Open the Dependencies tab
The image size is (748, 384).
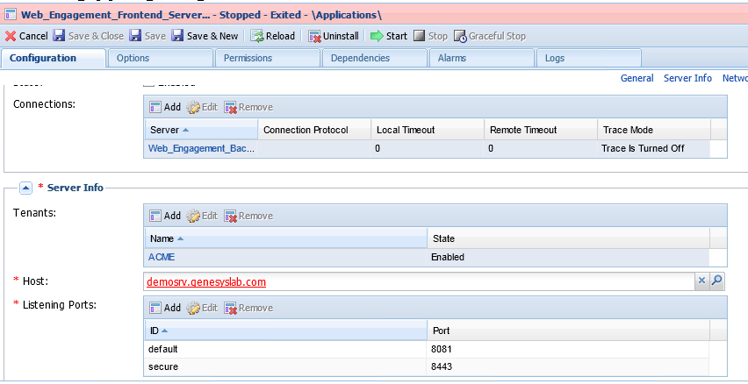pyautogui.click(x=375, y=58)
